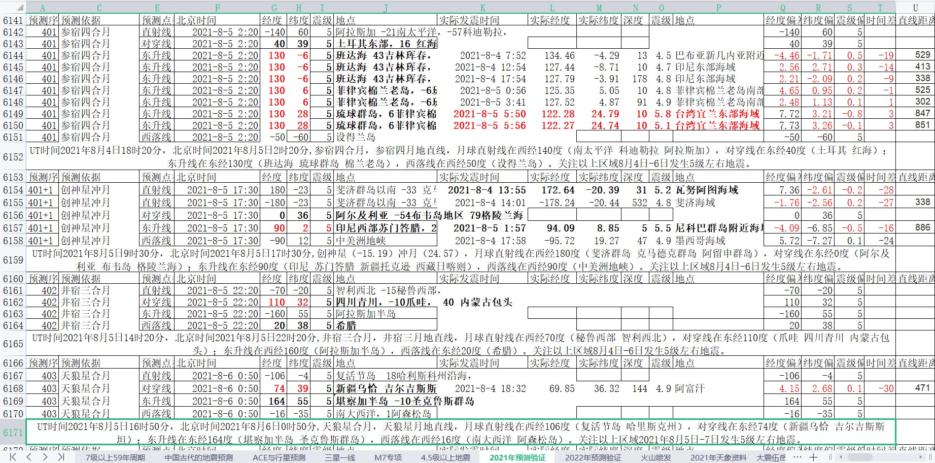Switch to the 2021年天象资料 sheet tab
This screenshot has height=463, width=935.
tap(718, 457)
